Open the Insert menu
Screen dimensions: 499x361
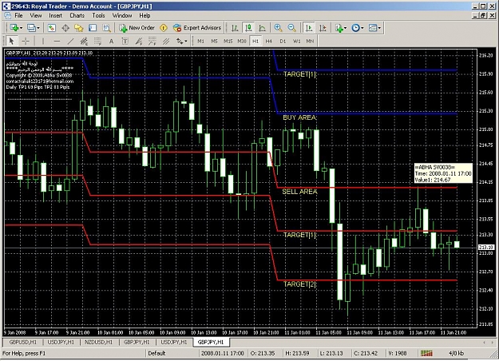coord(55,15)
